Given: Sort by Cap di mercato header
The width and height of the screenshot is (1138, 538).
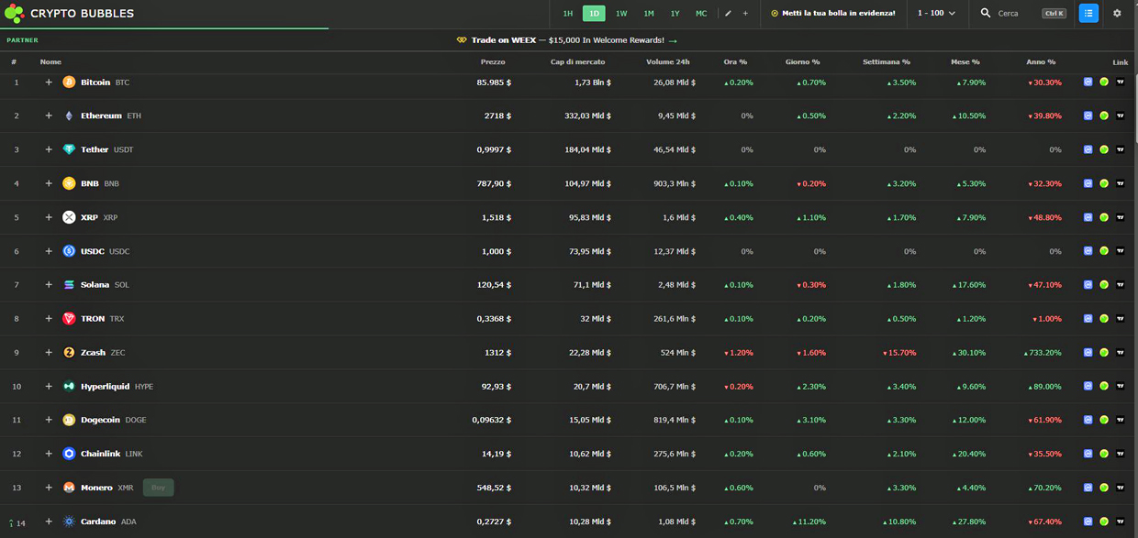Looking at the screenshot, I should pyautogui.click(x=577, y=62).
